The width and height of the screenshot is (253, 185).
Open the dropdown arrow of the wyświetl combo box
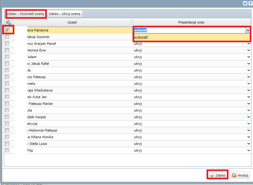click(x=248, y=30)
